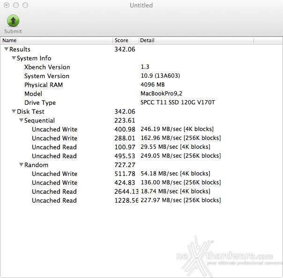Click the Detail column header

tap(196, 40)
